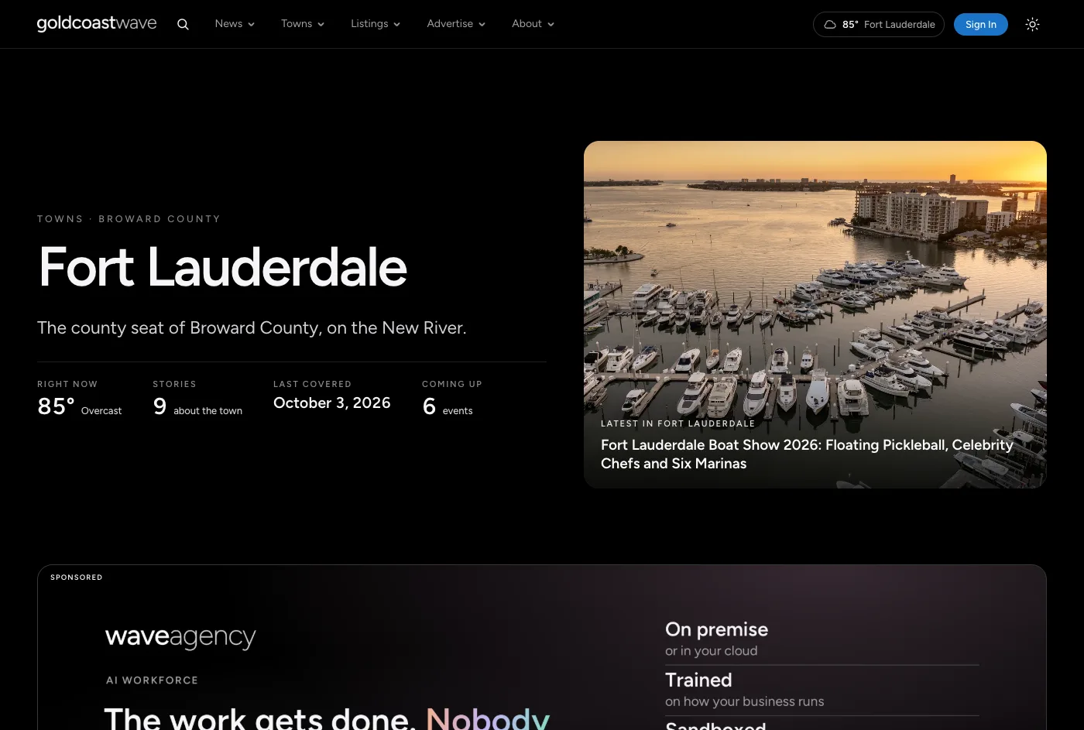Open the Boat Show 2026 article headline

807,454
